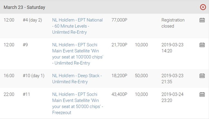Click calendar icon for event #4 day 2
The width and height of the screenshot is (209, 119).
(202, 20)
